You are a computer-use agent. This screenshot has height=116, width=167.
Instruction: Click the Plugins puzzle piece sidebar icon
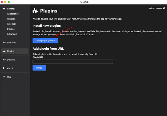[4, 51]
